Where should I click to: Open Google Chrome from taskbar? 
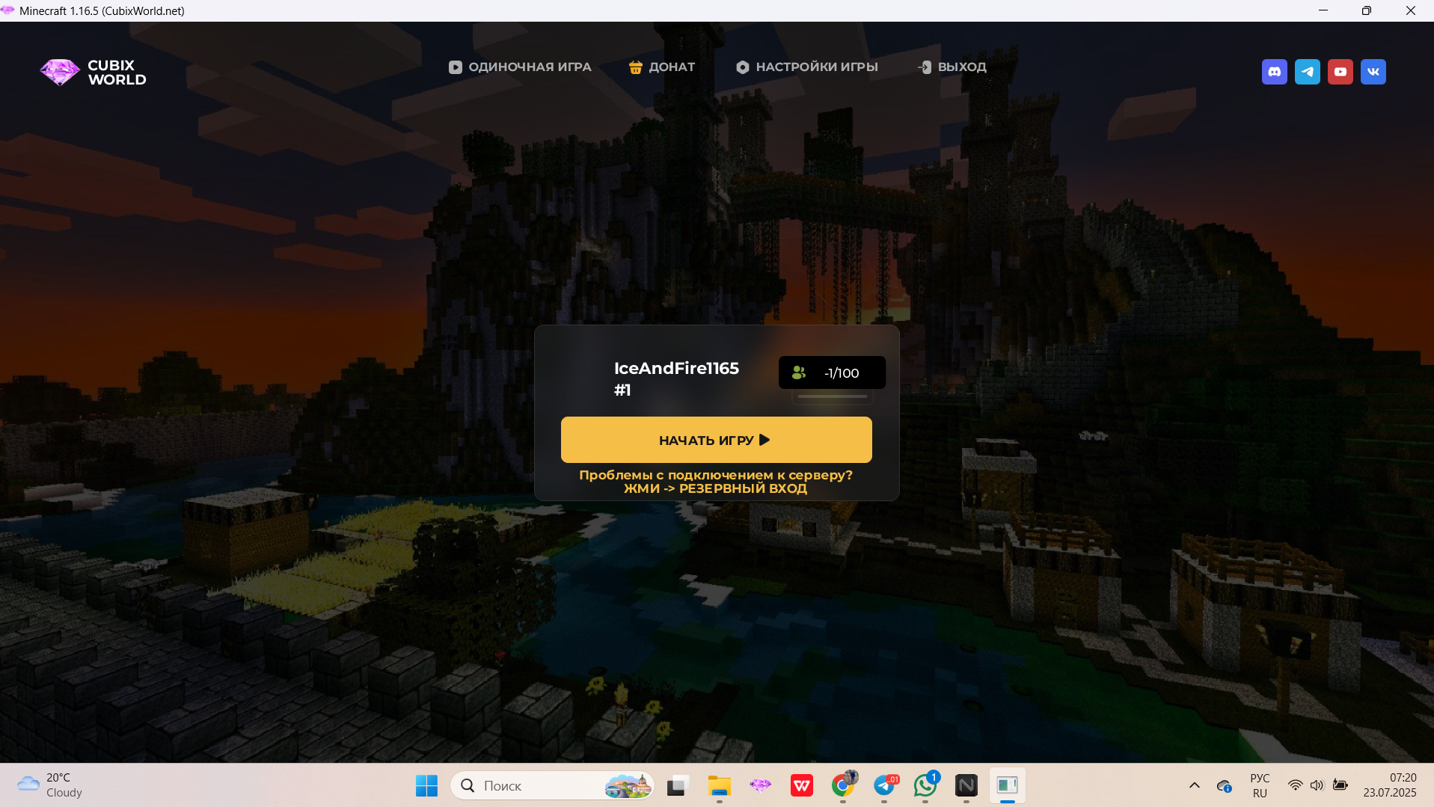843,785
